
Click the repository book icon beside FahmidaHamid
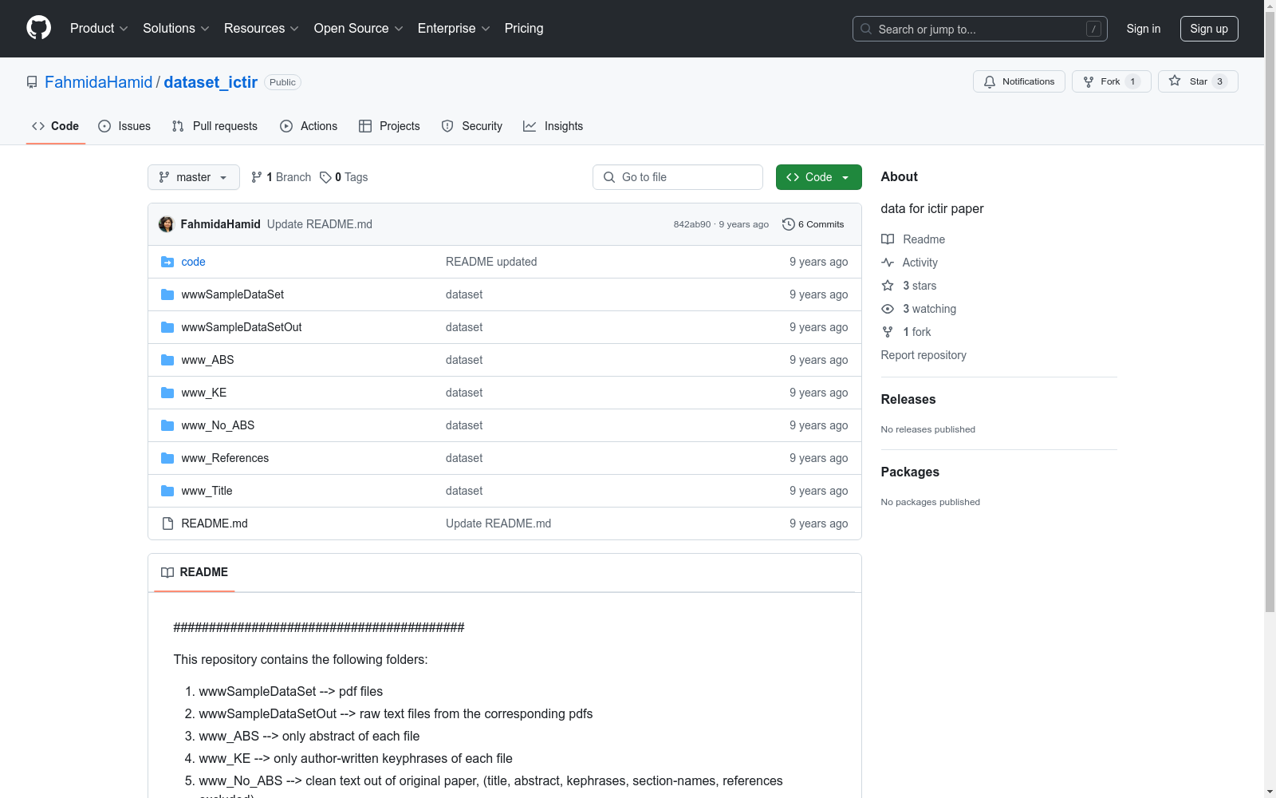pyautogui.click(x=32, y=82)
